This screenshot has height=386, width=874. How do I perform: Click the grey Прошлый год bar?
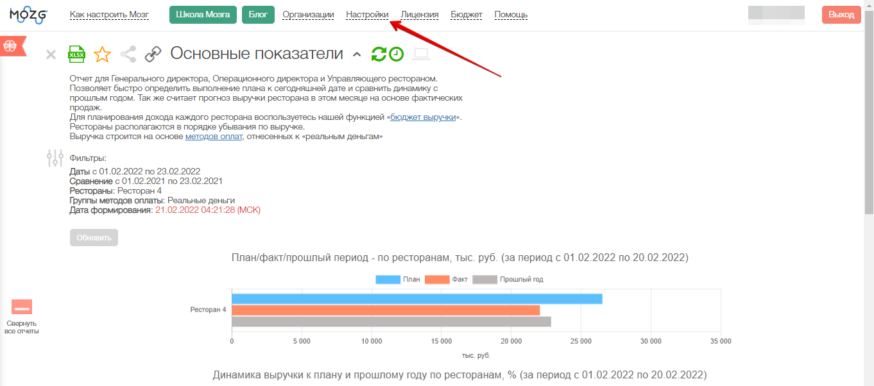click(x=391, y=322)
